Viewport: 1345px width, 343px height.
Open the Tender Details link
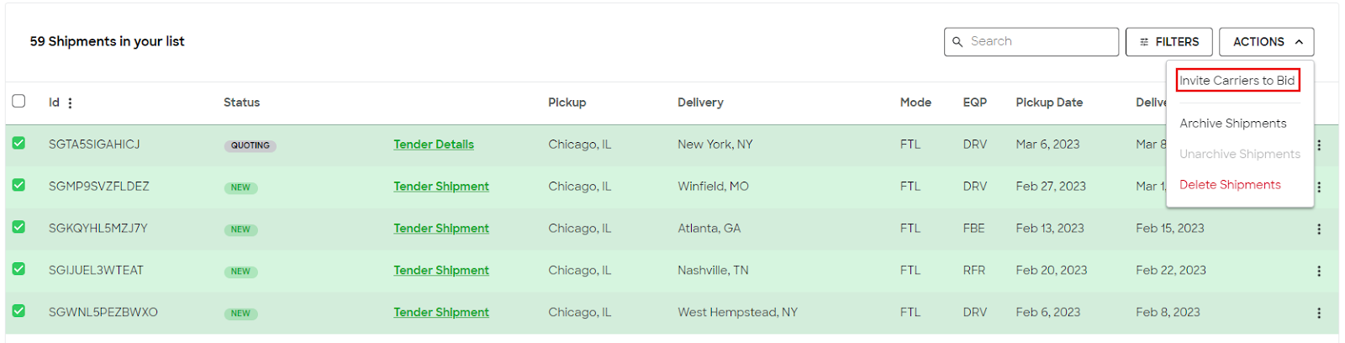[434, 145]
